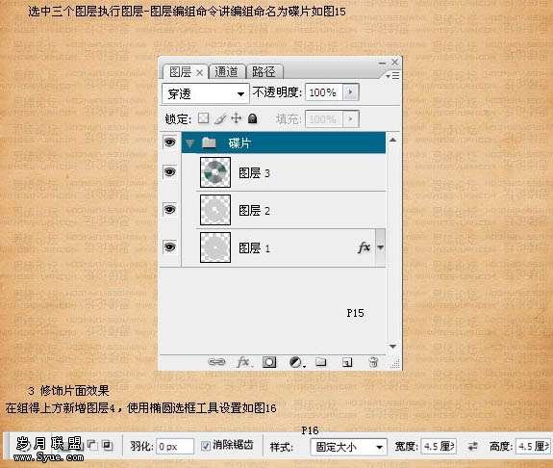This screenshot has width=553, height=468.
Task: Switch to the 路径 tab
Action: click(x=264, y=71)
